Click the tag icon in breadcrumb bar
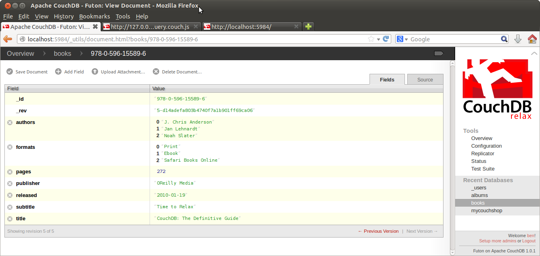This screenshot has width=540, height=256. coord(439,53)
